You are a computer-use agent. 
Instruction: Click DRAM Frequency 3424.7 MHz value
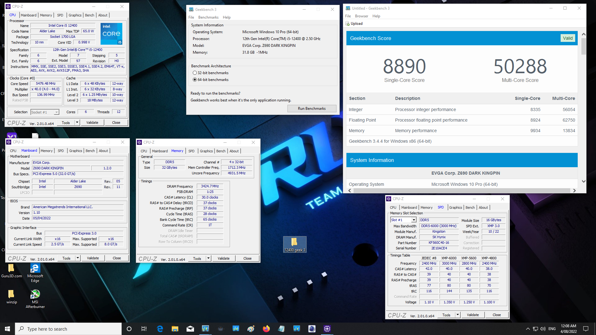[x=210, y=186]
